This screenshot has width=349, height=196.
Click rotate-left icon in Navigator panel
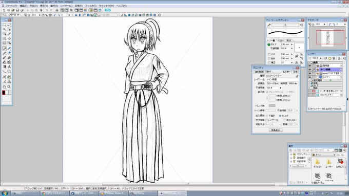(x=330, y=24)
